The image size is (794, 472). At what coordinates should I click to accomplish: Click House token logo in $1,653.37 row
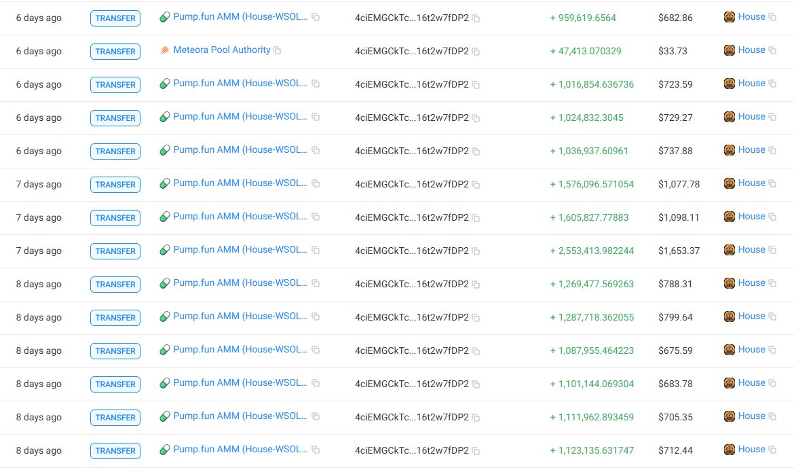[x=729, y=250]
